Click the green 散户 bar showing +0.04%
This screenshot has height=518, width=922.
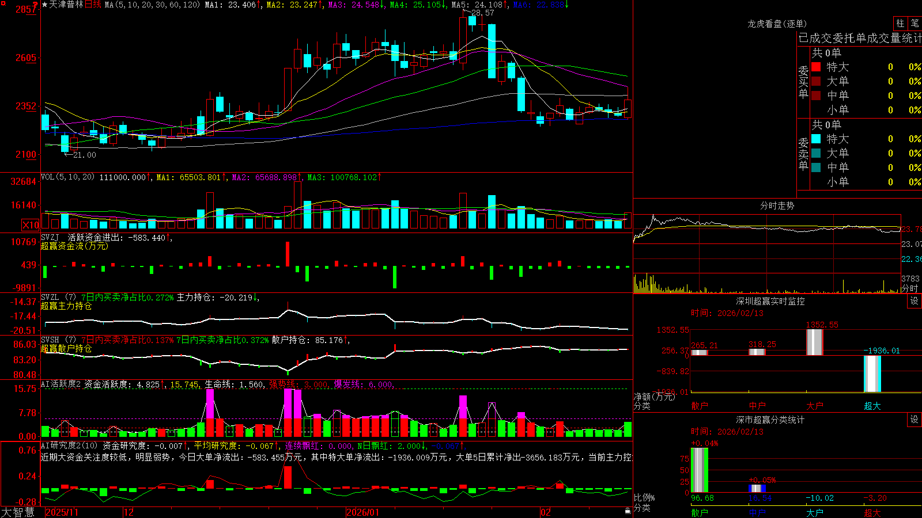[700, 470]
